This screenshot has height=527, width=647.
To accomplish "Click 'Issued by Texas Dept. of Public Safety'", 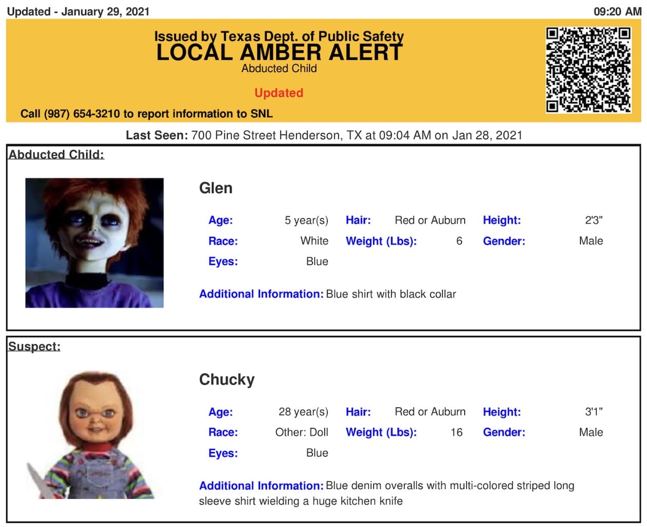I will click(x=279, y=36).
